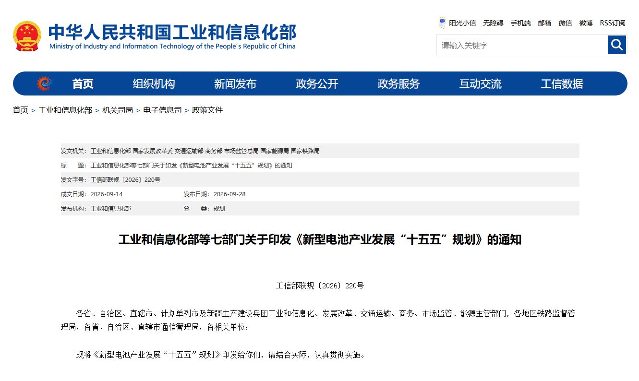Image resolution: width=639 pixels, height=381 pixels.
Task: Click the red gear icon in the navigation bar
Action: [45, 83]
